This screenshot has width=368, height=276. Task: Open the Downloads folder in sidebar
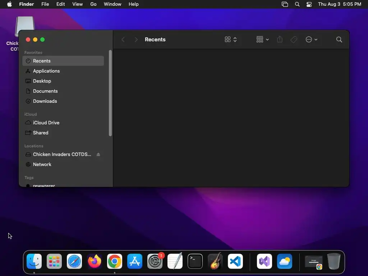click(63, 101)
